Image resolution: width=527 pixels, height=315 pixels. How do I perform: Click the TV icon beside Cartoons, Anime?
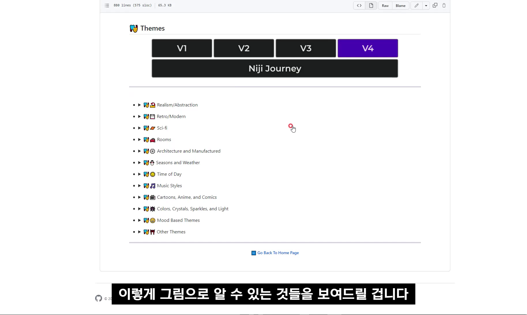coord(153,198)
